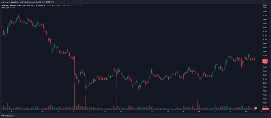Select the Vol · ZEN indicator legend
Screen dimensions: 271x118
coord(5,8)
